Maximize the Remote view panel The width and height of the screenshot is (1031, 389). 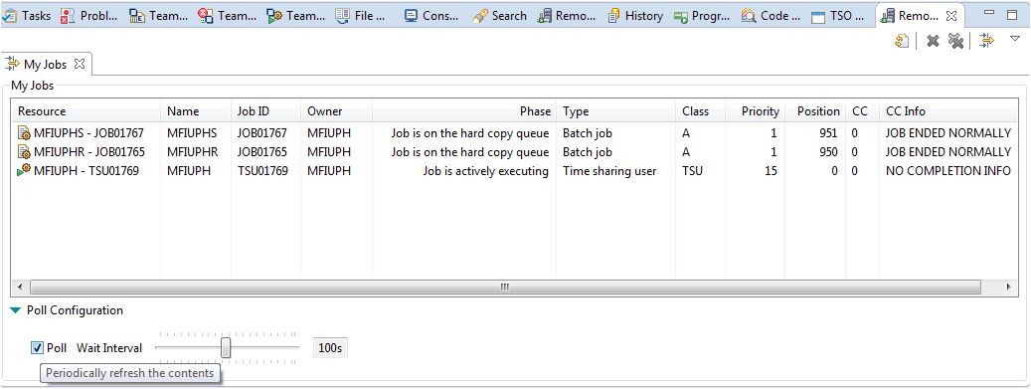1012,14
